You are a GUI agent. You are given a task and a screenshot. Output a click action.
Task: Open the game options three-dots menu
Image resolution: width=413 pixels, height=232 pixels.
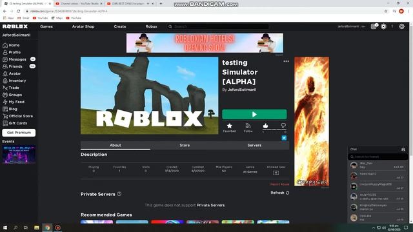(x=286, y=61)
